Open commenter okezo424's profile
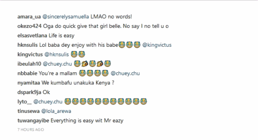258x140 pixels. point(29,26)
